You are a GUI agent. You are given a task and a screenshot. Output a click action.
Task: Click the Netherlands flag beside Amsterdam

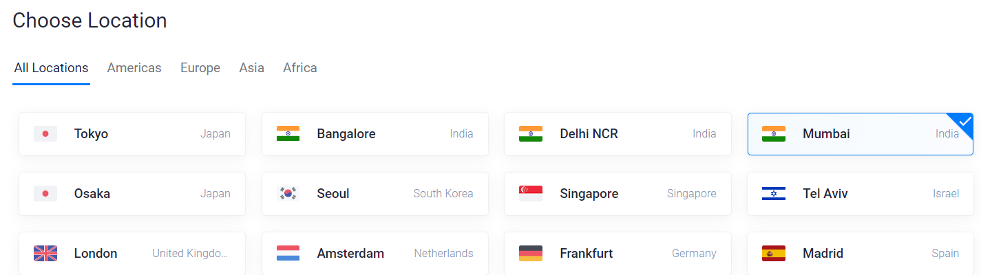point(288,254)
